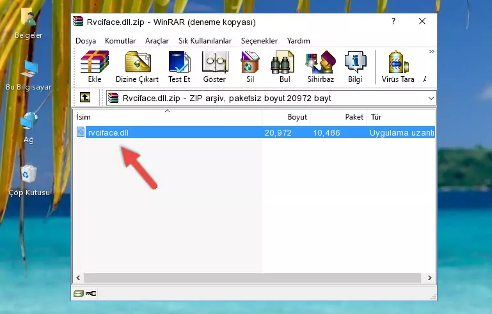This screenshot has width=492, height=314.
Task: Select the rvciface.dll file name
Action: [x=108, y=132]
